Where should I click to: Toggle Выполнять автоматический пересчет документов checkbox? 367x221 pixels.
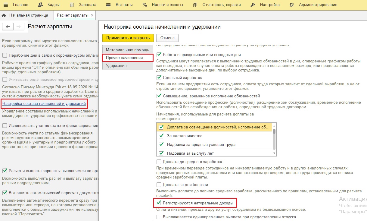point(5,193)
